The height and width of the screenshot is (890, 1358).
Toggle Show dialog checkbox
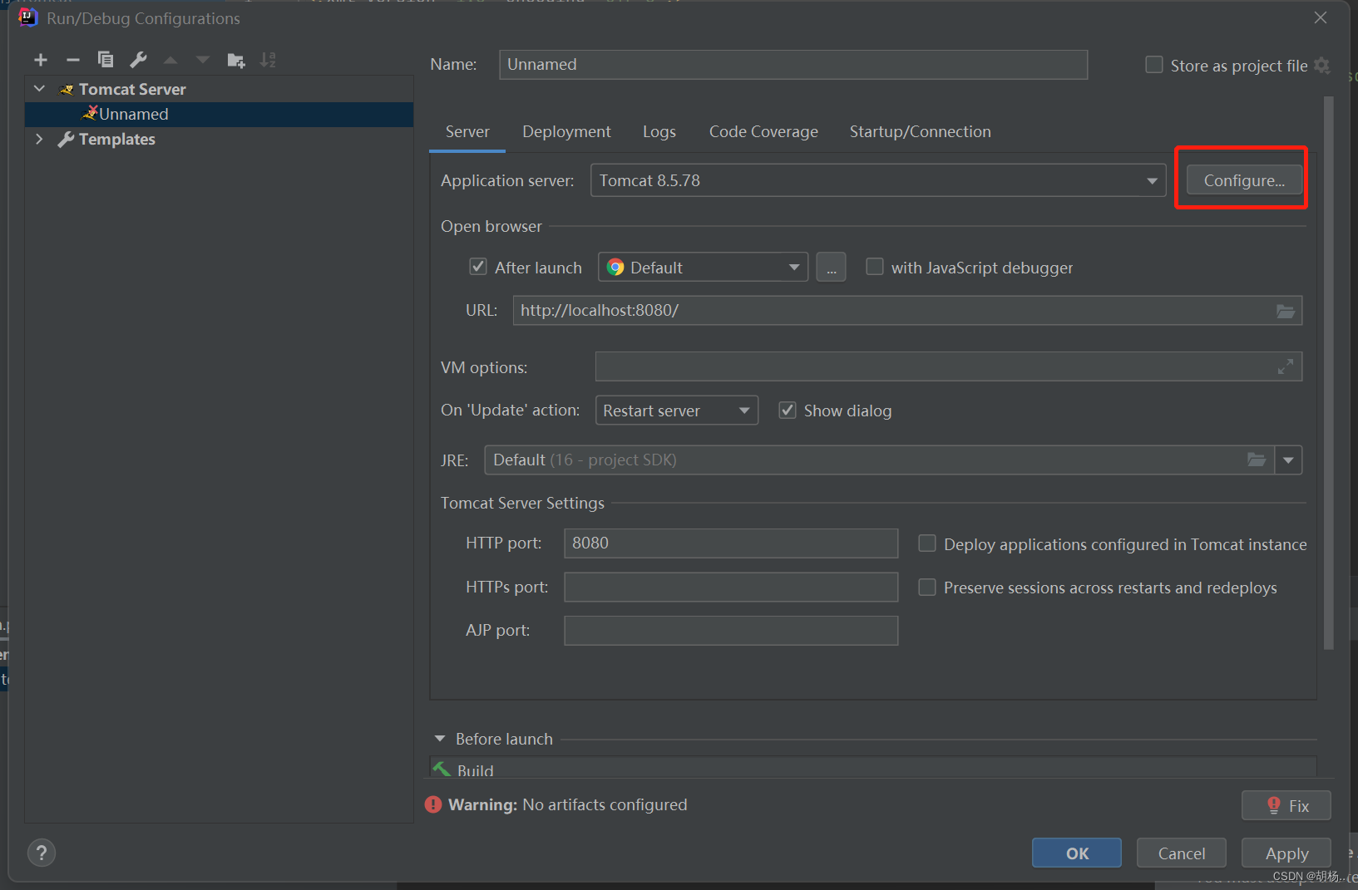[788, 410]
